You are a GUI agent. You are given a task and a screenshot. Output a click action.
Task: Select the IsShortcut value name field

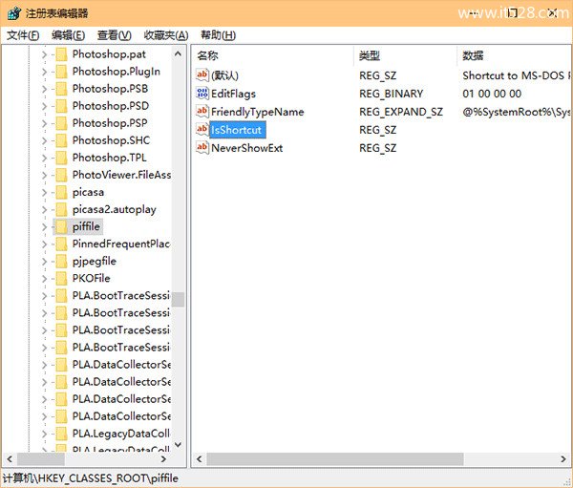tap(236, 130)
